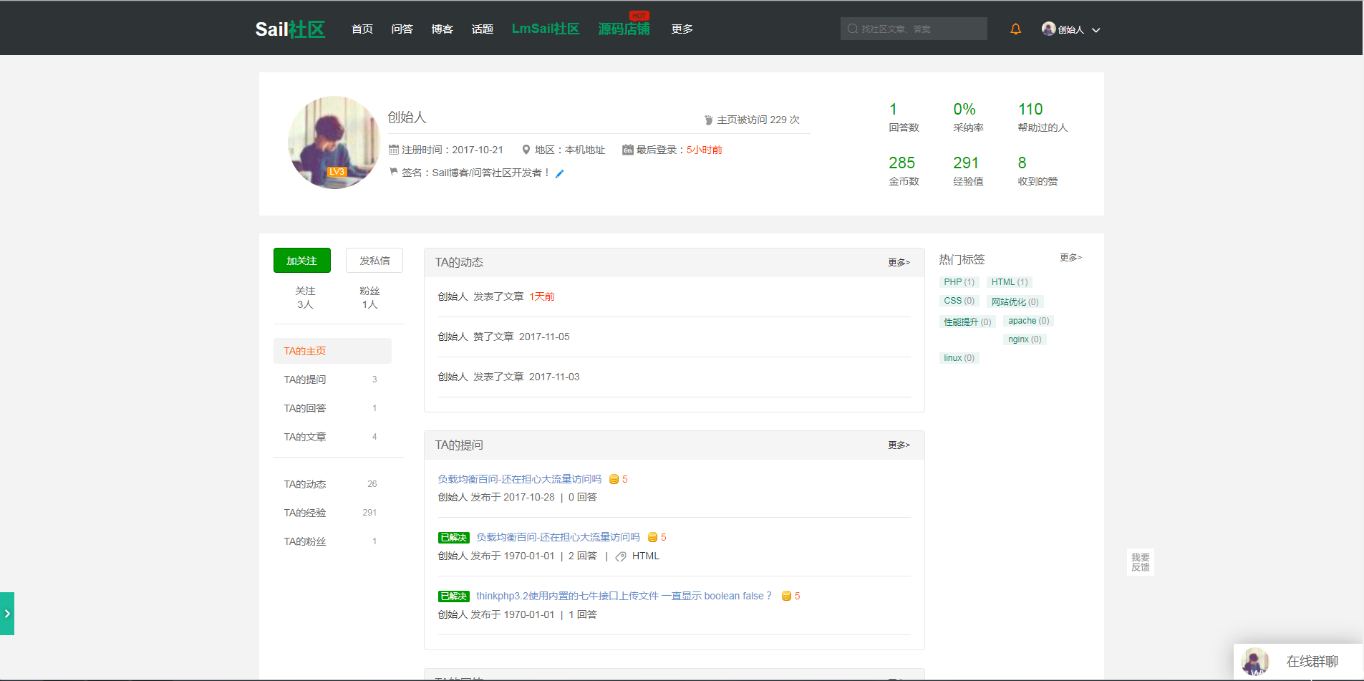Click activity row 发表了文章 2017-11-03
The width and height of the screenshot is (1364, 681).
[674, 377]
